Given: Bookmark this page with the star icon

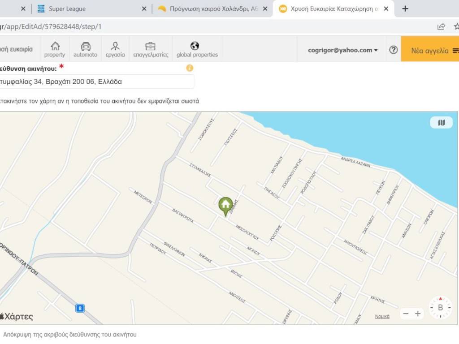Looking at the screenshot, I should click(455, 26).
